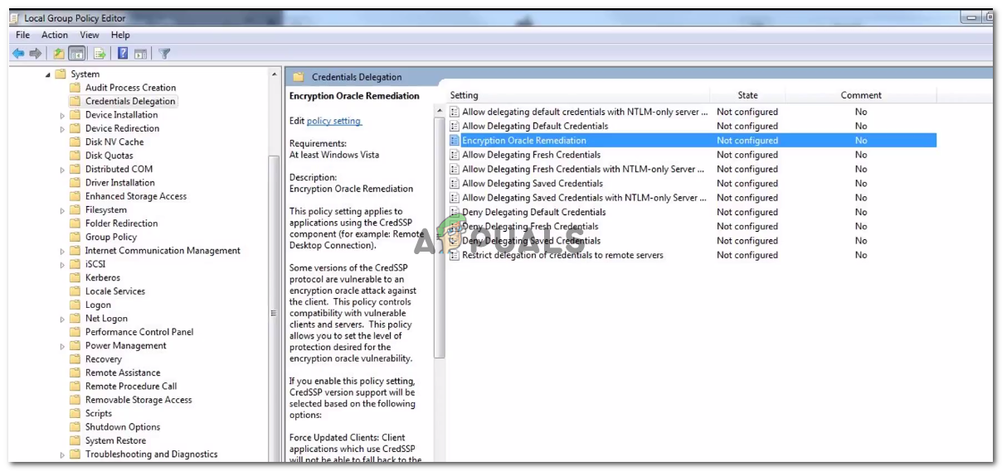Select Performance Control Panel in the tree
1002x471 pixels.
(139, 332)
